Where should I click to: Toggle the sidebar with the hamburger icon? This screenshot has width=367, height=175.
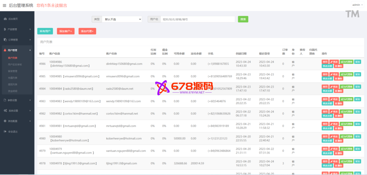click(4, 5)
